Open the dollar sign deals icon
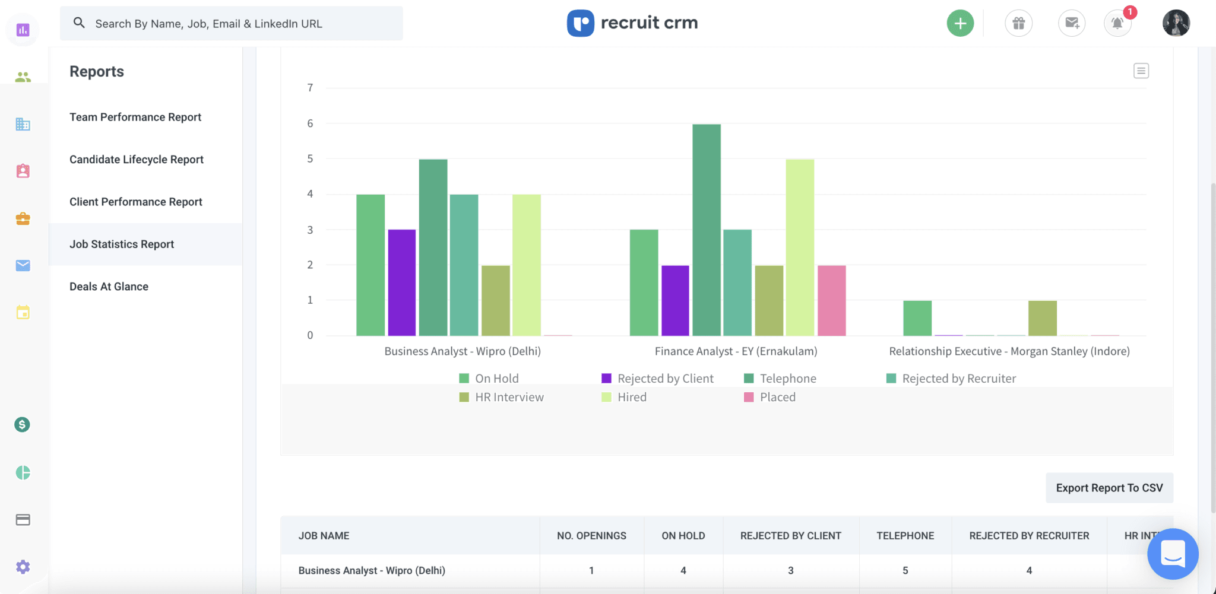1216x594 pixels. pos(23,424)
